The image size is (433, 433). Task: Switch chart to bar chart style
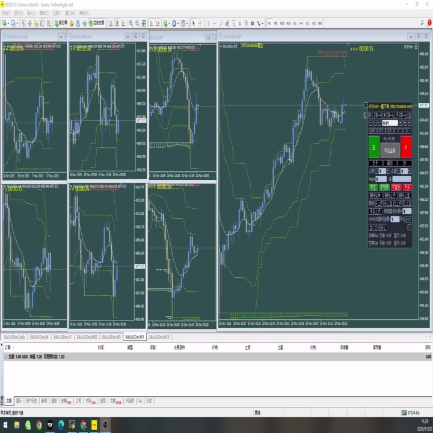[111, 23]
